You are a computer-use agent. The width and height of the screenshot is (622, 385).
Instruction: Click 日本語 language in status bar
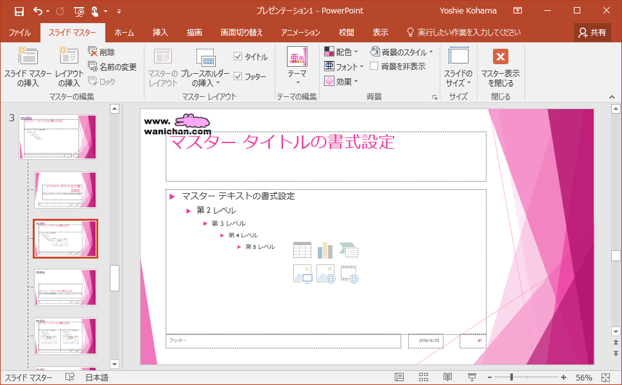coord(97,377)
